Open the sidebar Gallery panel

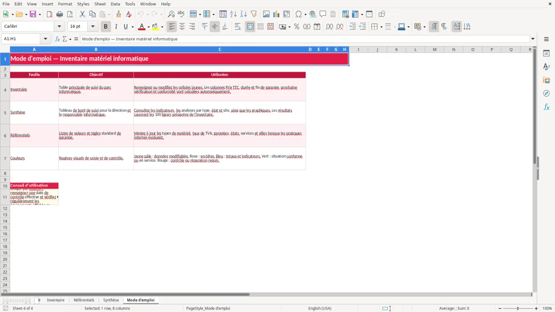pos(546,80)
